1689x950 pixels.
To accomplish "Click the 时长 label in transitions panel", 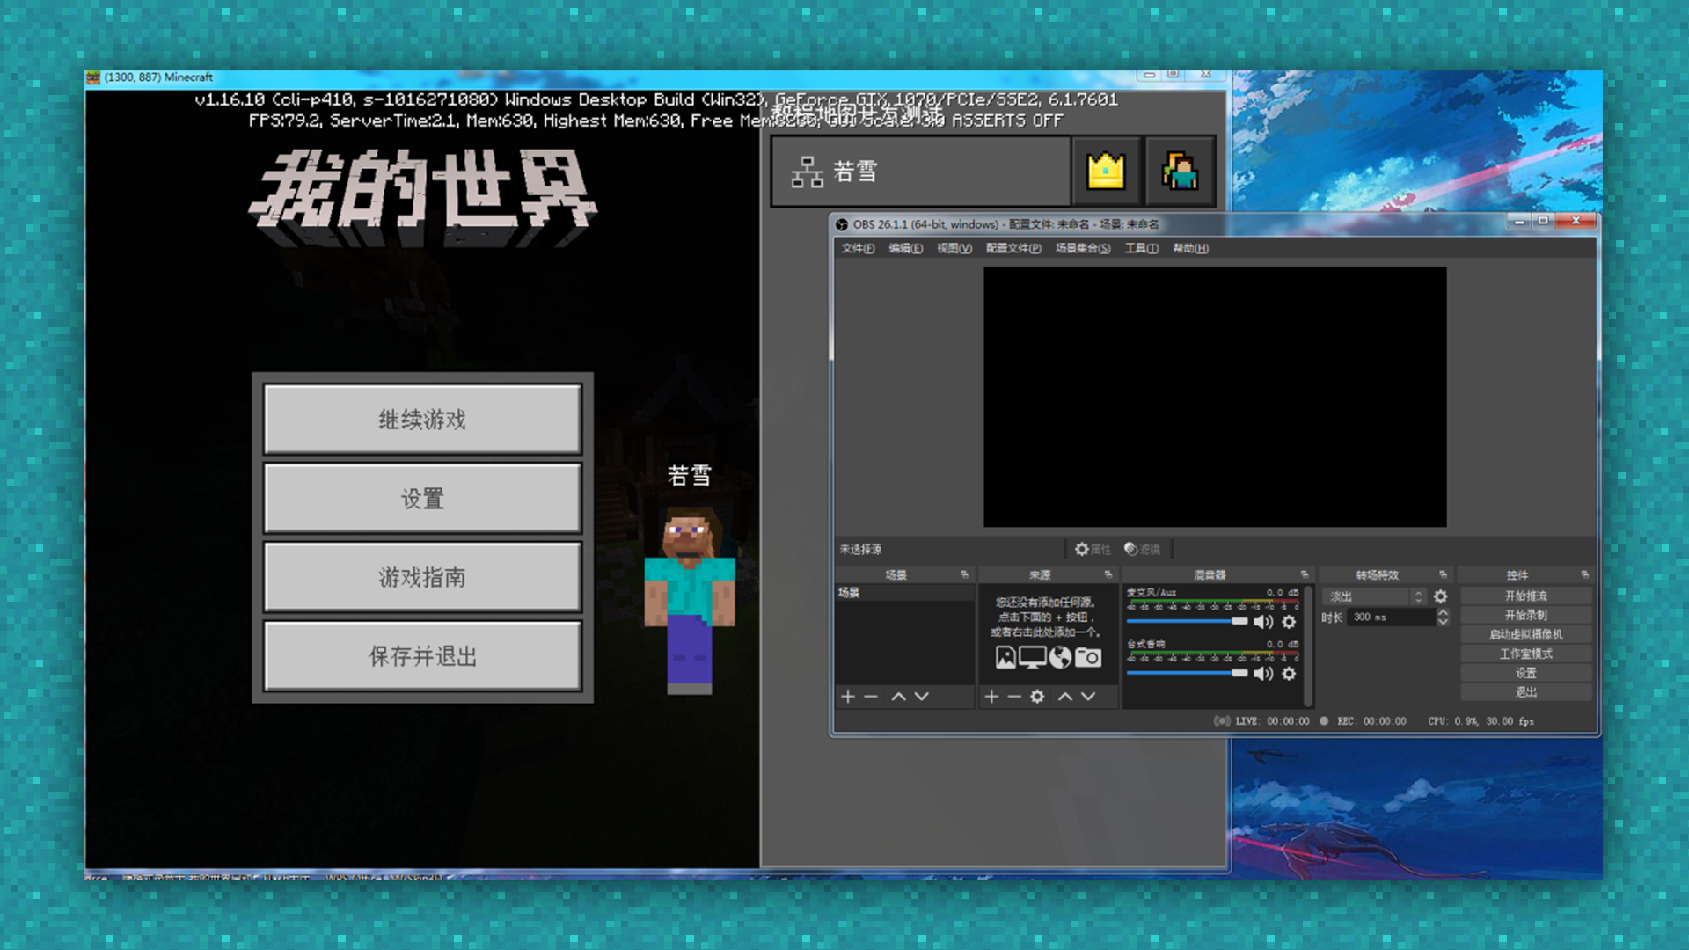I will pyautogui.click(x=1332, y=617).
